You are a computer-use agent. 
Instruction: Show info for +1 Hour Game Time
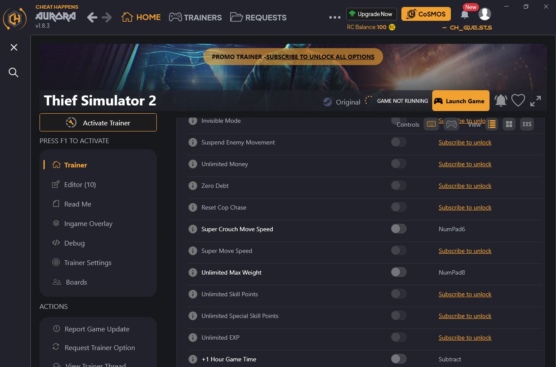[193, 359]
